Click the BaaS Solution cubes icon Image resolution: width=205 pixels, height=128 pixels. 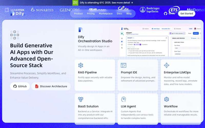80,99
